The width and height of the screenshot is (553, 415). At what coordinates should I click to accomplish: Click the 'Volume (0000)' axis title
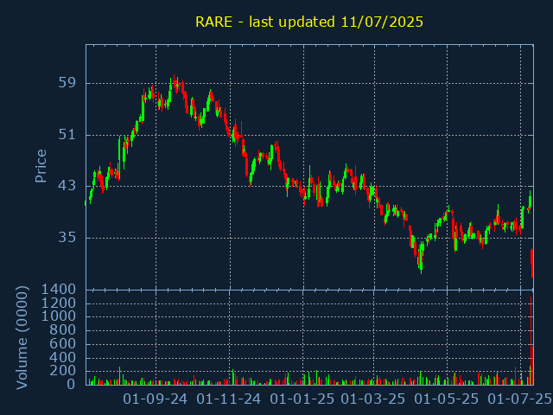click(x=22, y=338)
